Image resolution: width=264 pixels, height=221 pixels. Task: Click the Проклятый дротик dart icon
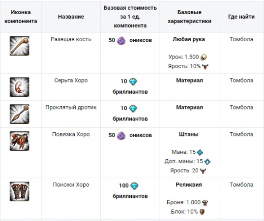[19, 114]
